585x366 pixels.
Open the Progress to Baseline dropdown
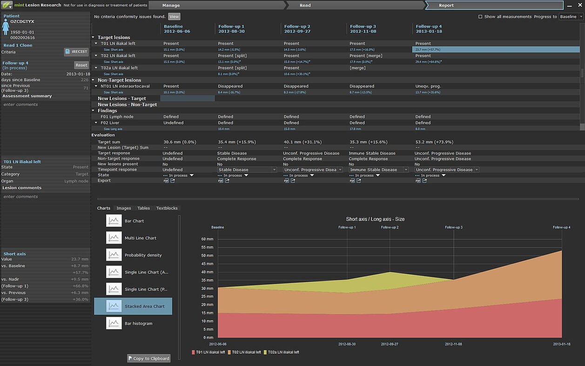point(571,17)
